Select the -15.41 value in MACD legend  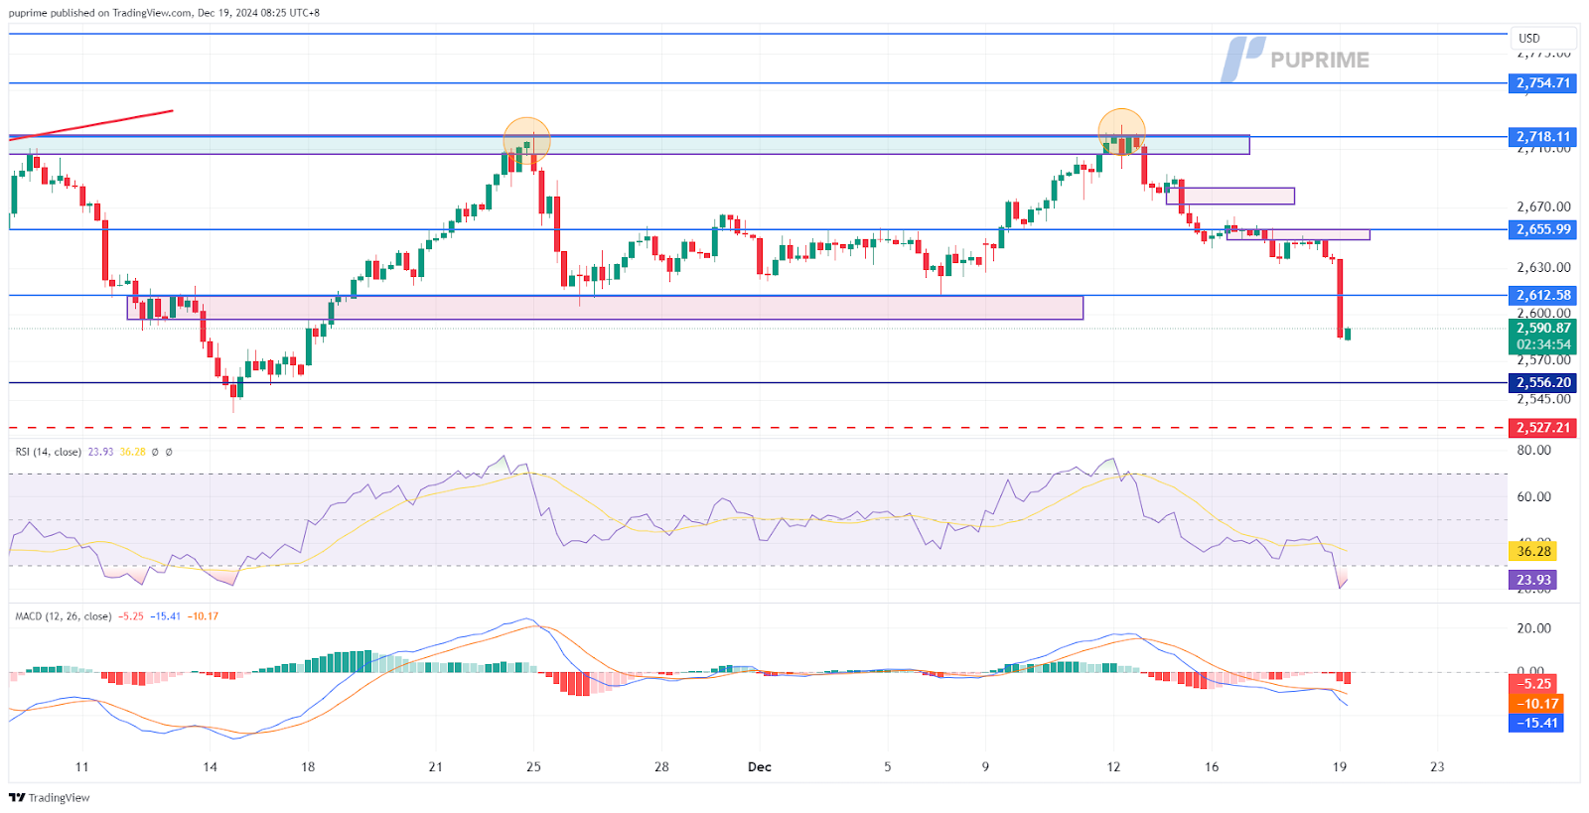click(166, 616)
